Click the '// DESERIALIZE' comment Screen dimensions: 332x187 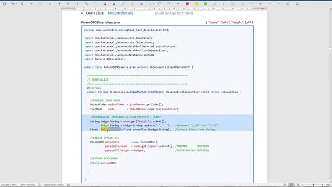(98, 79)
